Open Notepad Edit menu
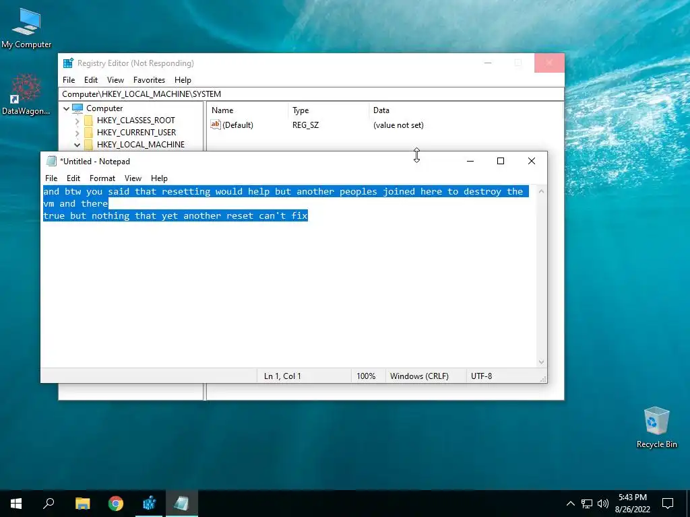This screenshot has width=690, height=517. coord(73,178)
